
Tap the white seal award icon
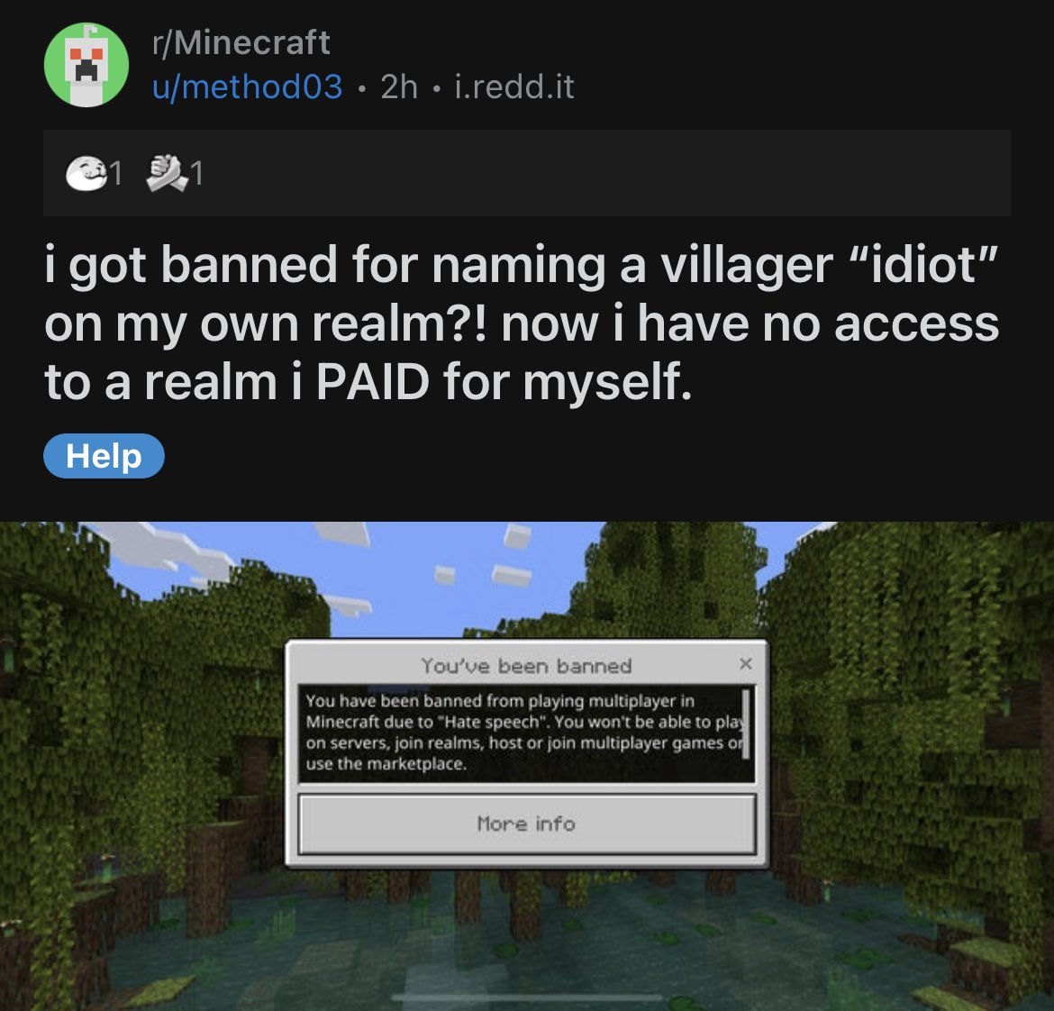86,173
